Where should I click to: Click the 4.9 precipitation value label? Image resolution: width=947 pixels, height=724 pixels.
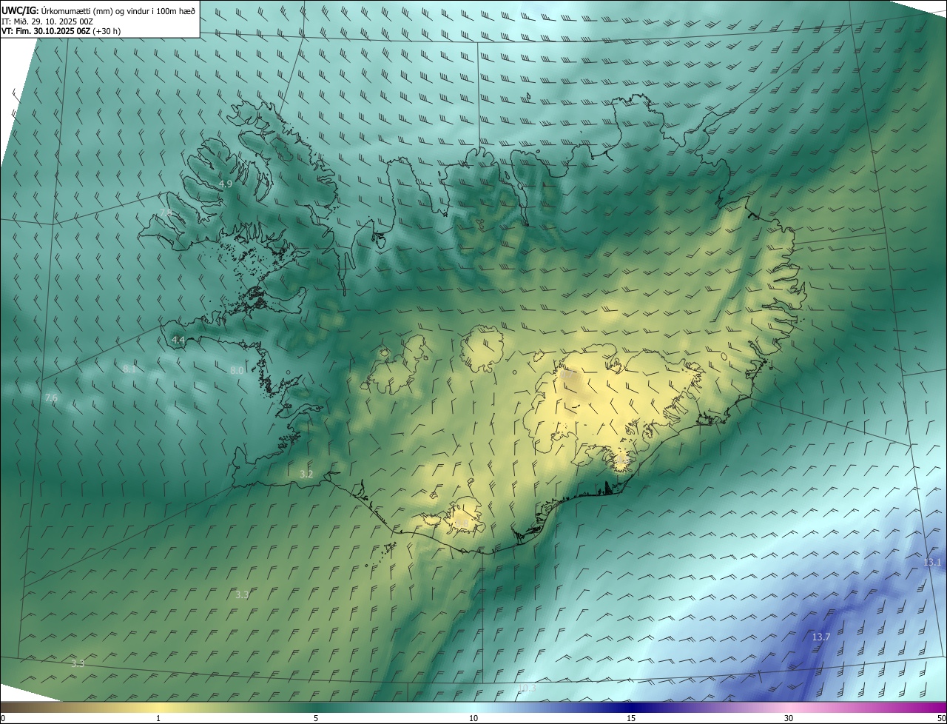tap(226, 184)
